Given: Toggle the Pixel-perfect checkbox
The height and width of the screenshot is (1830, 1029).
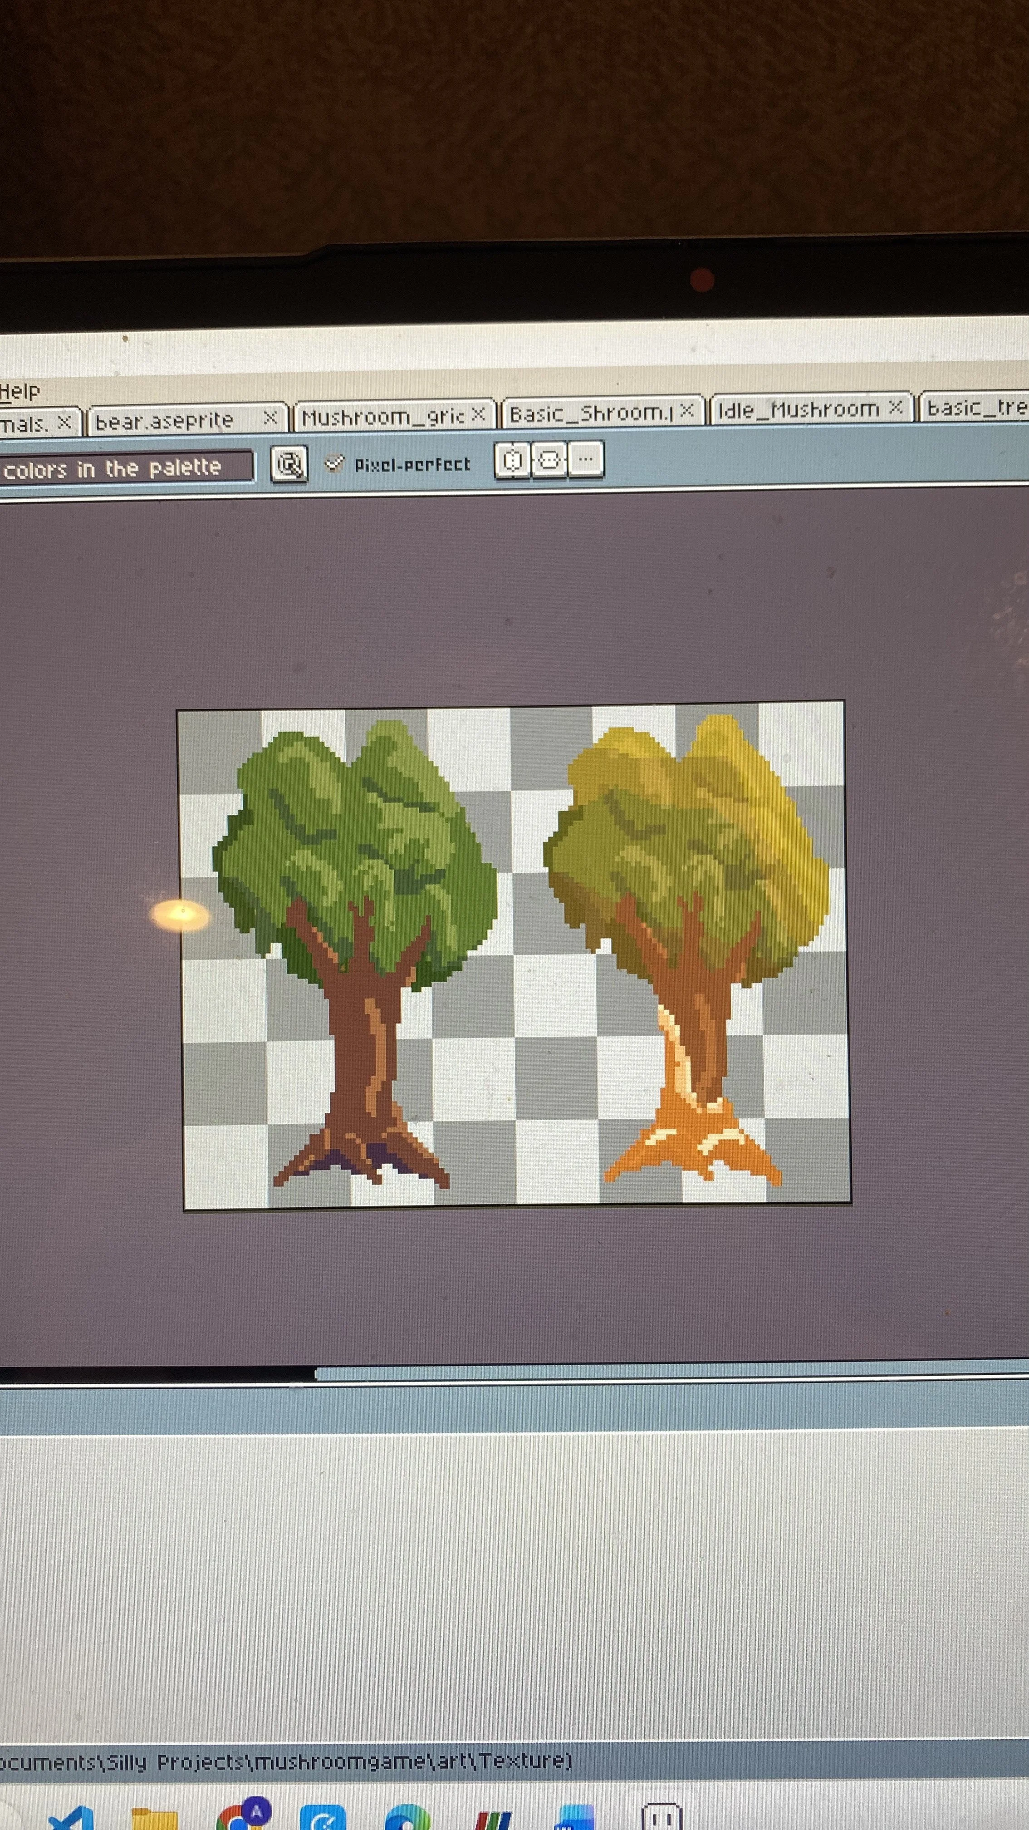Looking at the screenshot, I should tap(334, 464).
